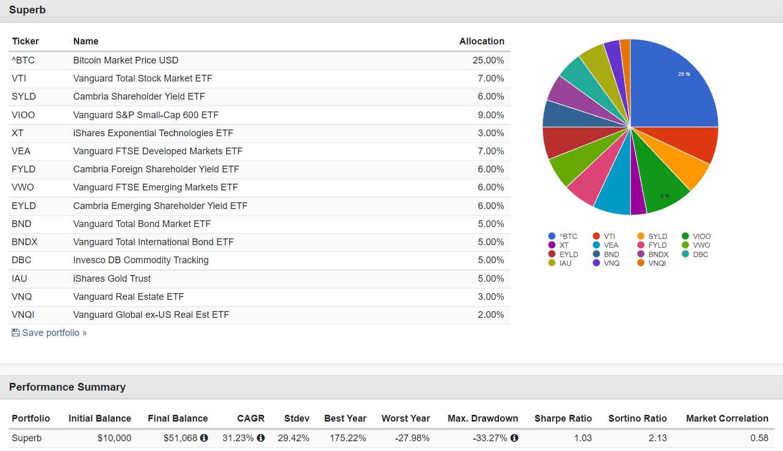Click the floppy disk save icon
The height and width of the screenshot is (451, 783).
click(x=15, y=333)
